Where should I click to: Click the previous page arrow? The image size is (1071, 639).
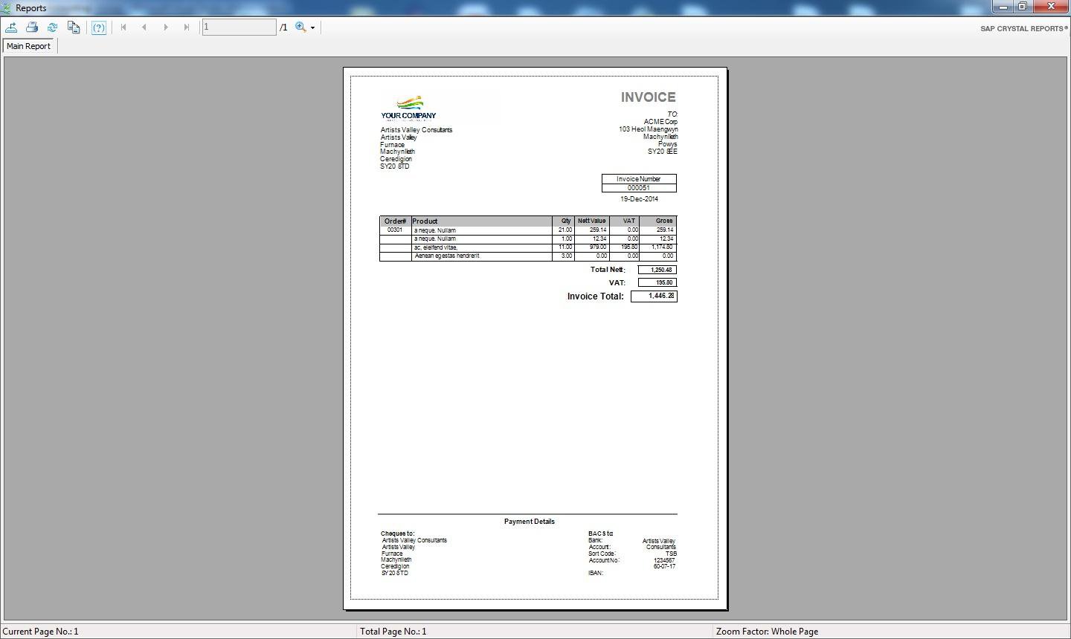click(144, 27)
